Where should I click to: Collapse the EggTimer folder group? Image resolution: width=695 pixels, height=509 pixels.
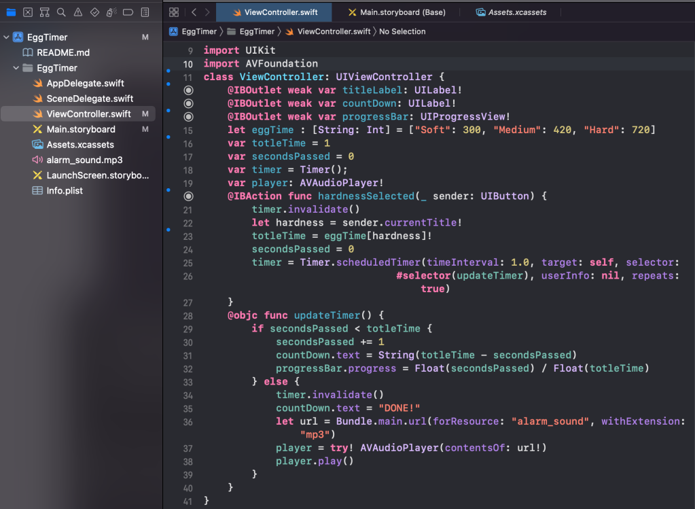pos(16,68)
